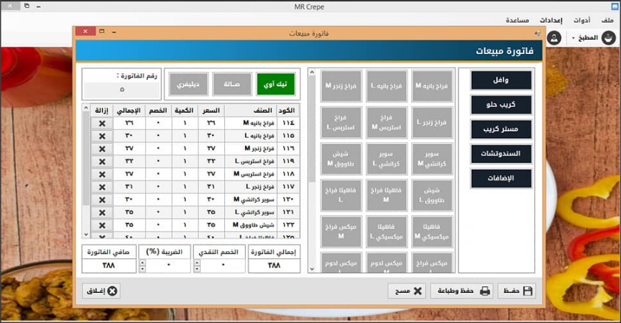Select the تيك أوي (takeaway) order type
The image size is (621, 323).
(276, 84)
